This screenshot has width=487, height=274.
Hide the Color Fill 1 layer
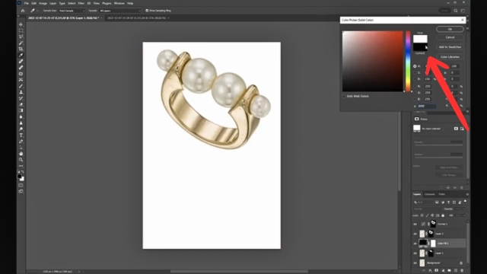[415, 244]
